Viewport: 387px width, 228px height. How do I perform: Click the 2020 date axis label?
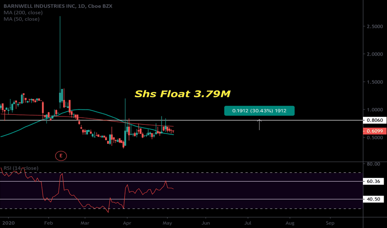[x=8, y=223]
